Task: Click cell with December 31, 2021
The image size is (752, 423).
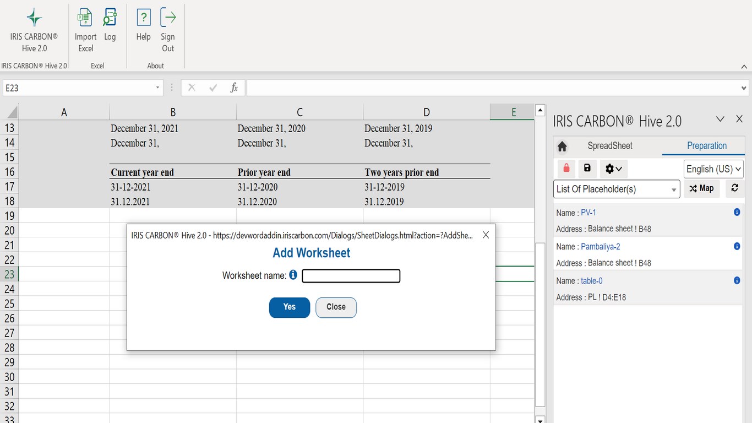Action: [x=173, y=128]
